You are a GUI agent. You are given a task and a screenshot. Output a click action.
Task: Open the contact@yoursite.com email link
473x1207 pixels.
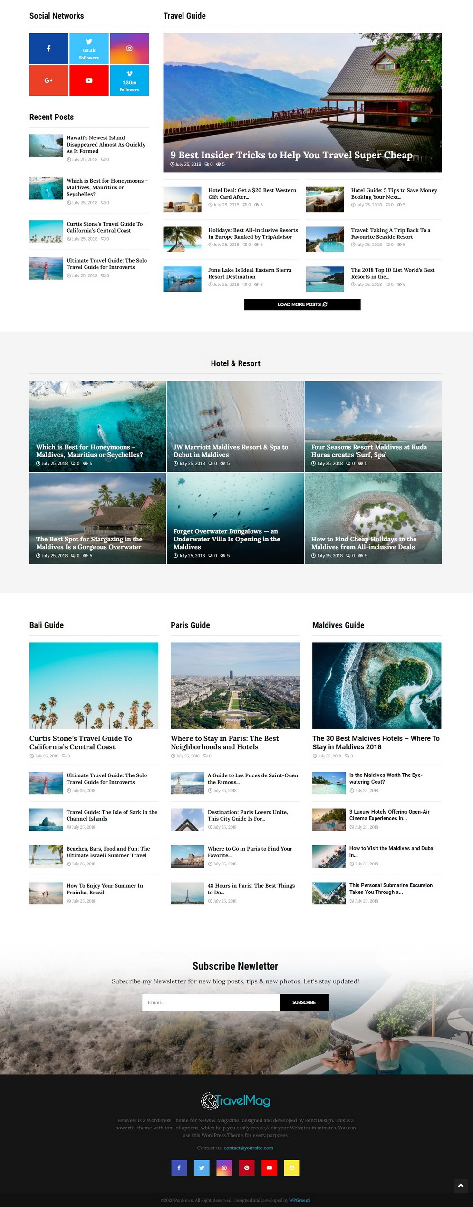pos(249,1148)
